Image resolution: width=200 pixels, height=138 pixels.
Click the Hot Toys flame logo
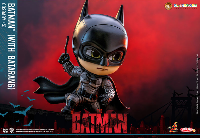172,128
